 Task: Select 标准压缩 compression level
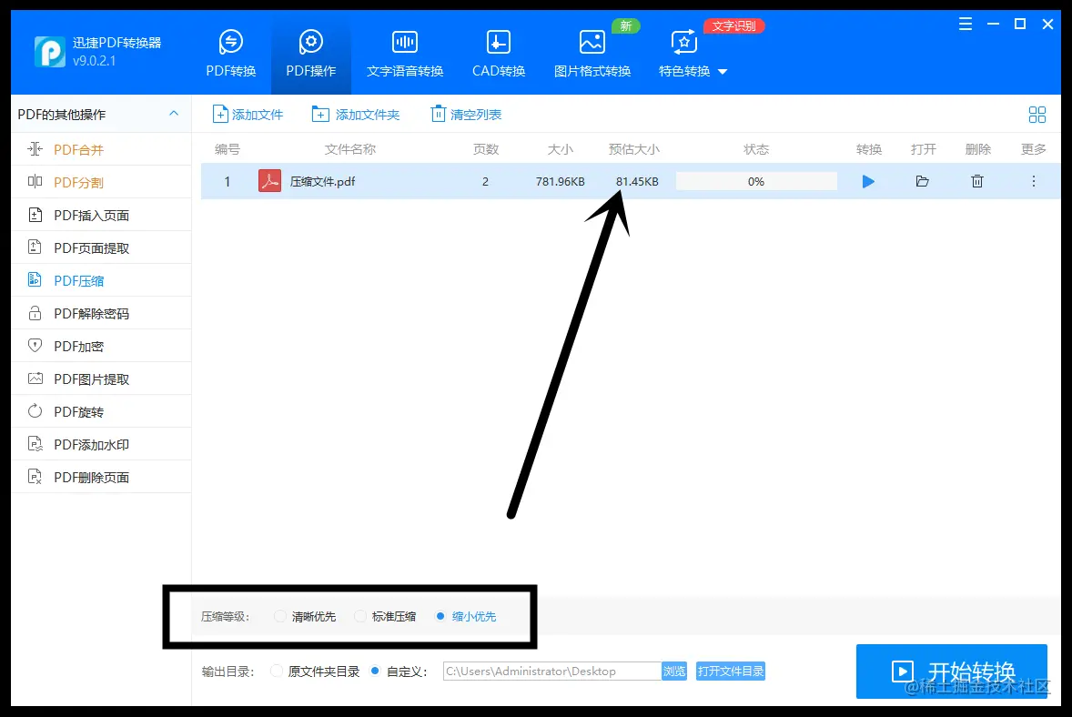[385, 617]
